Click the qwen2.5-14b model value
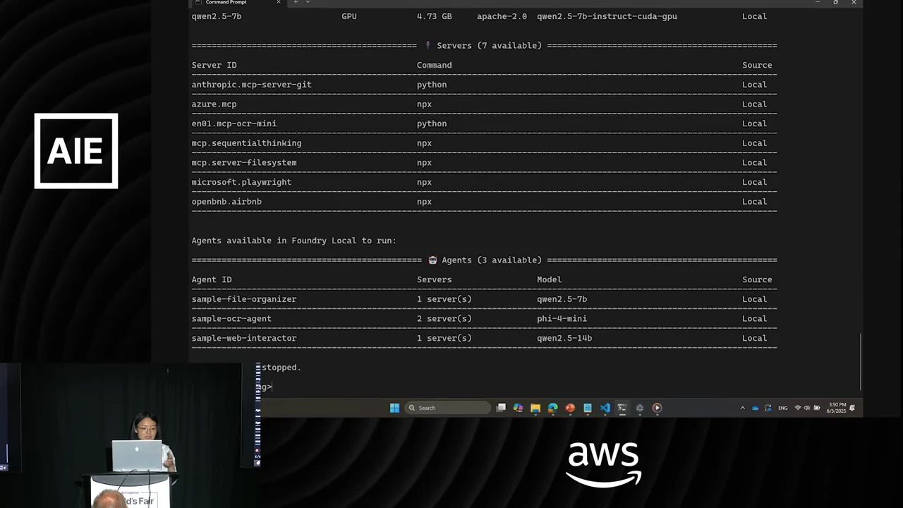Image resolution: width=903 pixels, height=508 pixels. click(564, 338)
